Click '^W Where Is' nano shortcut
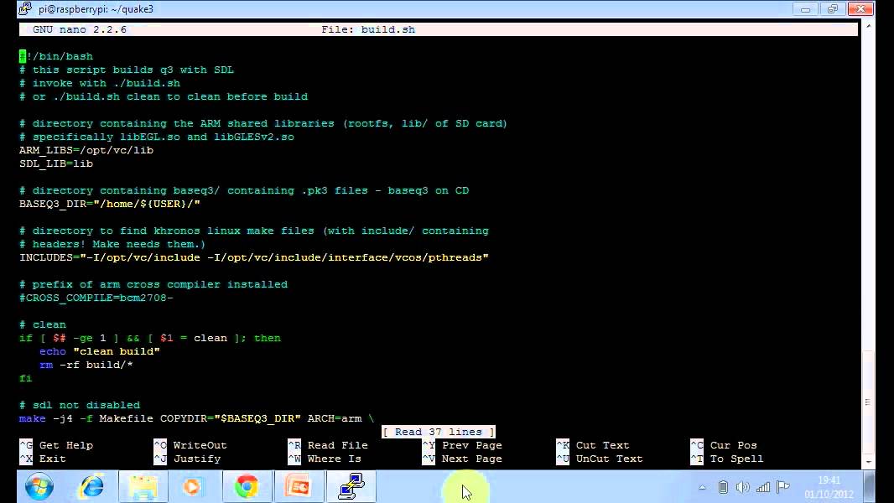The height and width of the screenshot is (503, 894). (325, 459)
